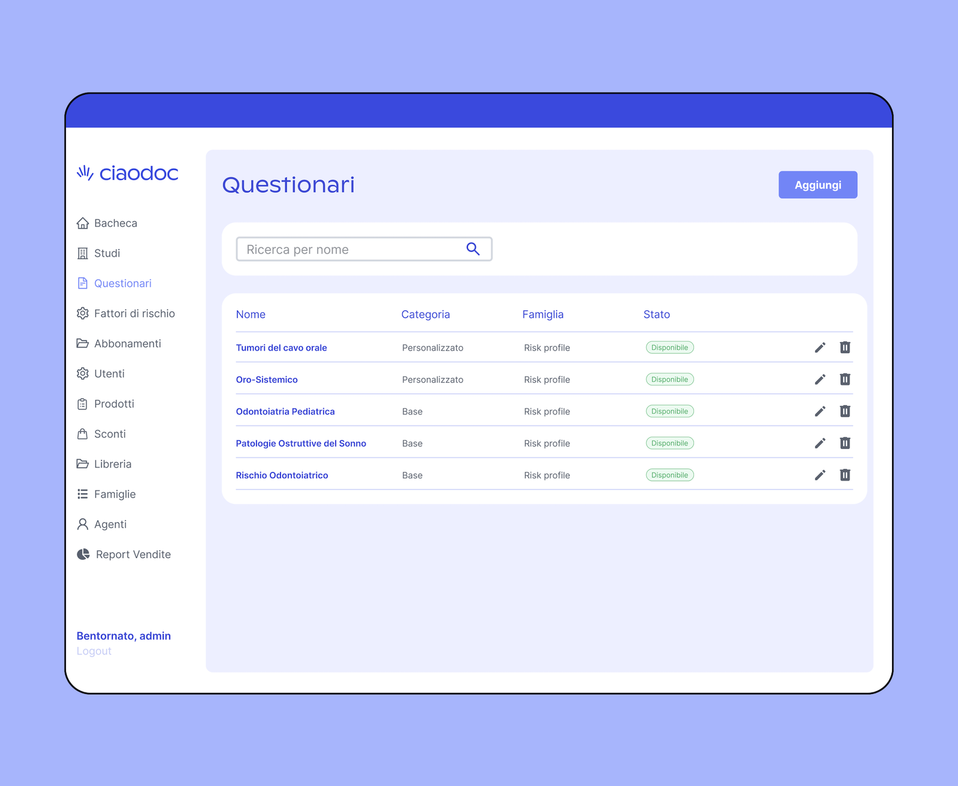958x786 pixels.
Task: Open the Abbonamenti sidebar item
Action: pyautogui.click(x=127, y=344)
